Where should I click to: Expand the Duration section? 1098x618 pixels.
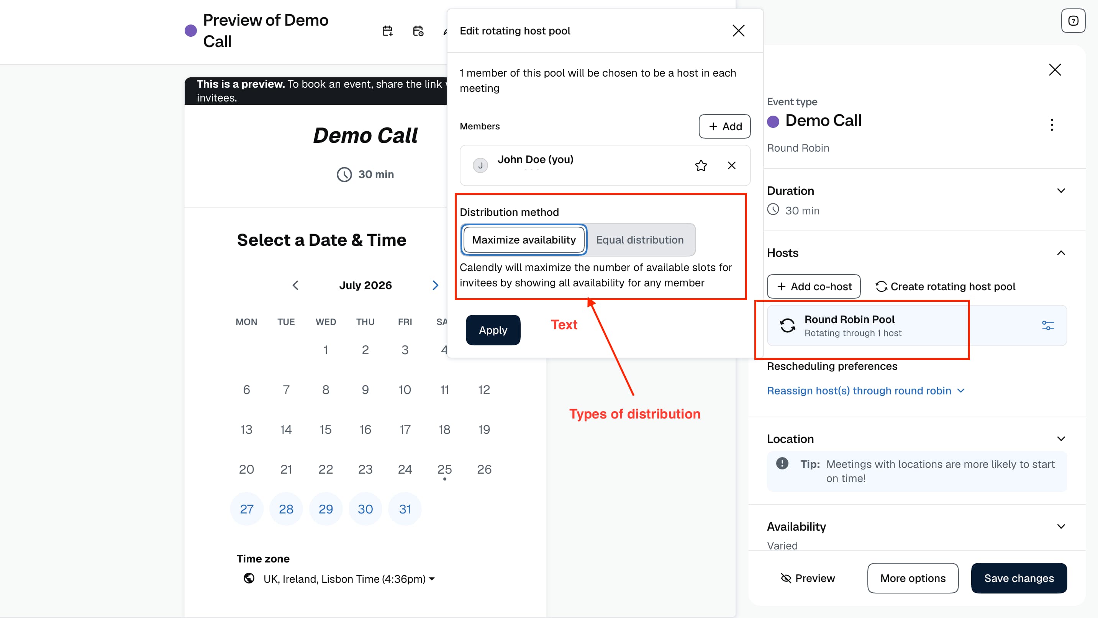click(x=1061, y=191)
